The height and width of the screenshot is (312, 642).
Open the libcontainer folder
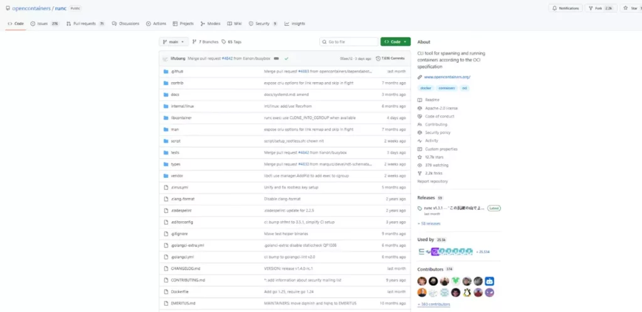(x=181, y=117)
